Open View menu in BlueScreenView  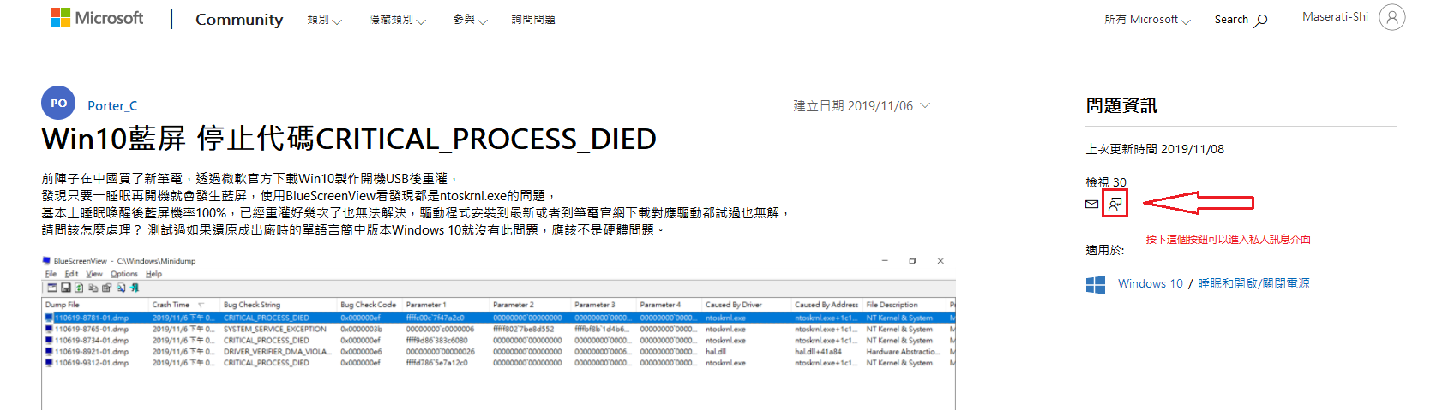click(x=93, y=274)
